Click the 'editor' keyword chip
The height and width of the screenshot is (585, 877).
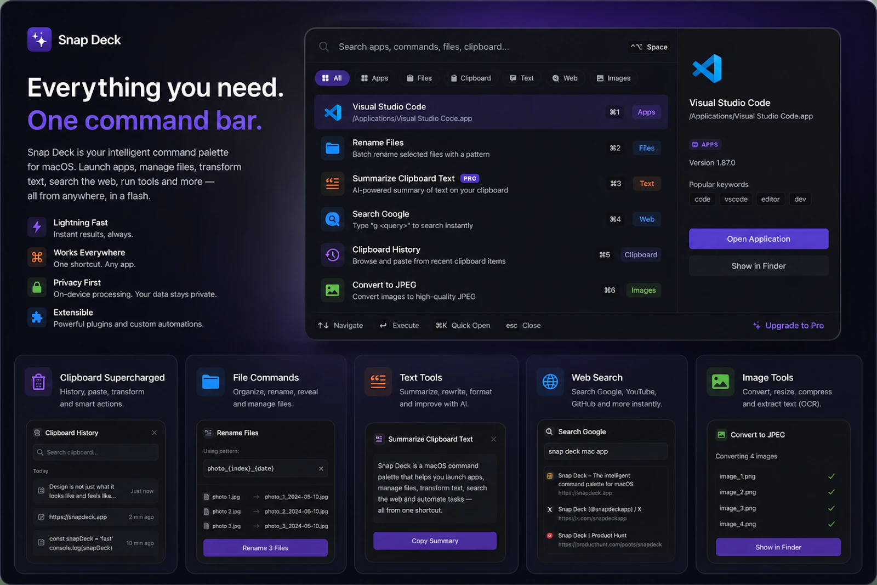tap(770, 199)
